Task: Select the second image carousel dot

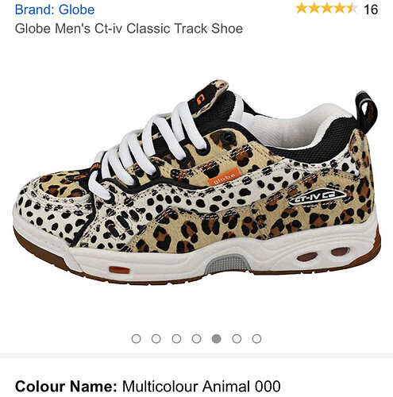Action: tap(156, 338)
